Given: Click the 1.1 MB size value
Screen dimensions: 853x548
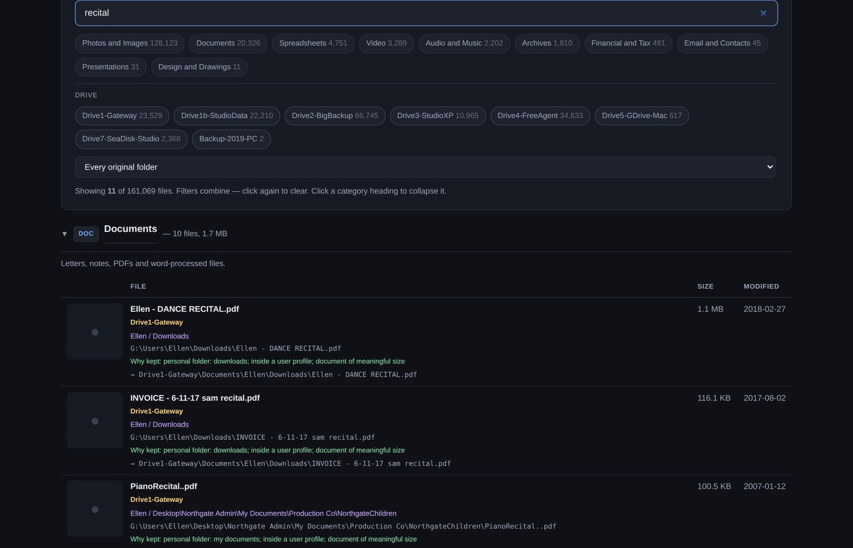Looking at the screenshot, I should click(x=710, y=309).
